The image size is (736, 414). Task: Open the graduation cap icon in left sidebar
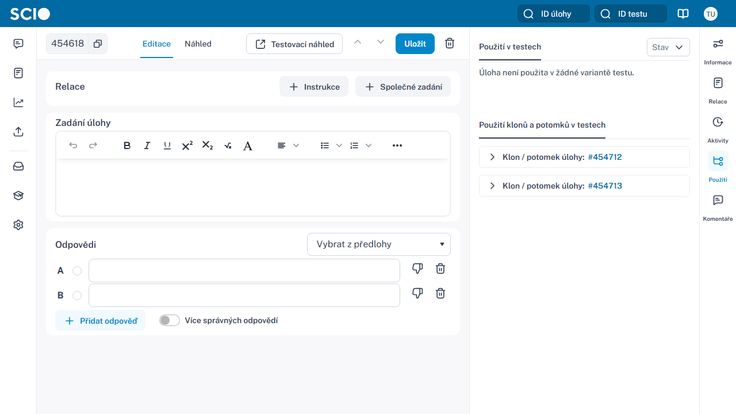coord(18,195)
